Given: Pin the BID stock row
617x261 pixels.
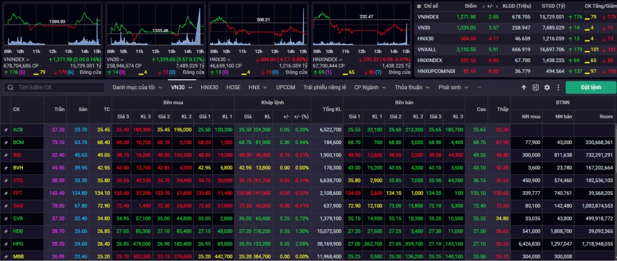Looking at the screenshot, I should tap(6, 155).
